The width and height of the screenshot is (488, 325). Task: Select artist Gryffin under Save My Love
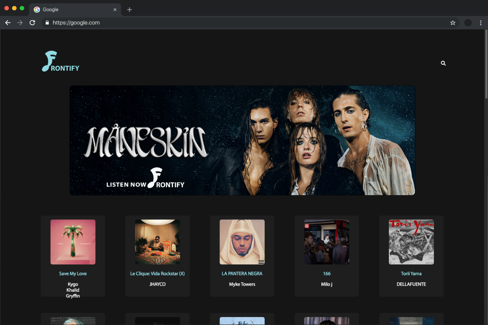tap(73, 296)
